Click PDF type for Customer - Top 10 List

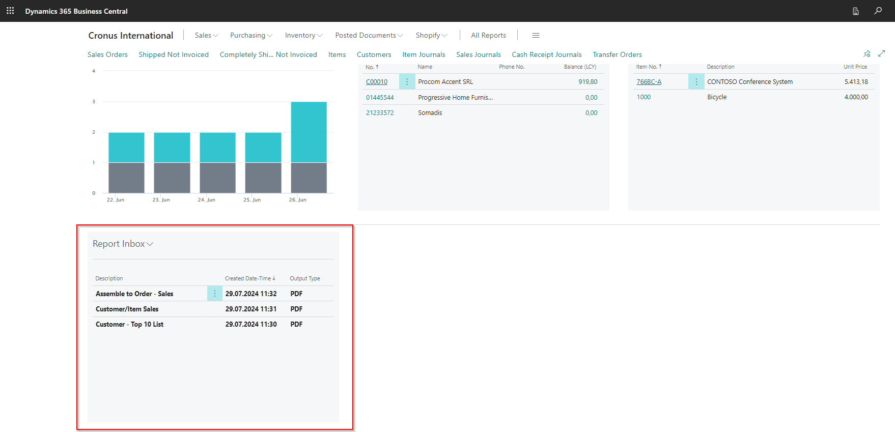296,324
